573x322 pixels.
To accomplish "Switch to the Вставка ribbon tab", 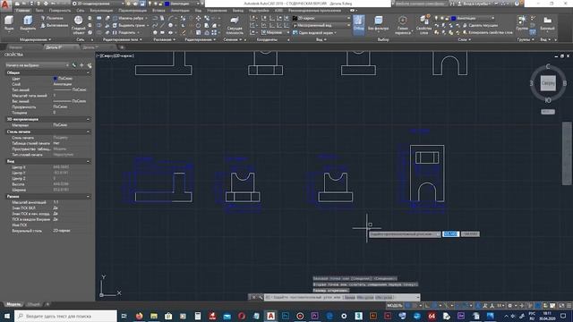I will pyautogui.click(x=158, y=11).
